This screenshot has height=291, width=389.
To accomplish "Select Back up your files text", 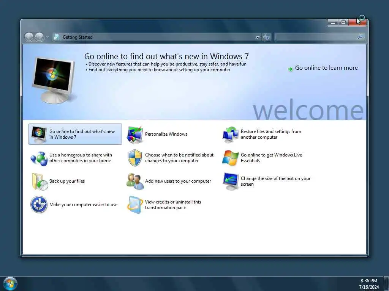I will pyautogui.click(x=67, y=181).
